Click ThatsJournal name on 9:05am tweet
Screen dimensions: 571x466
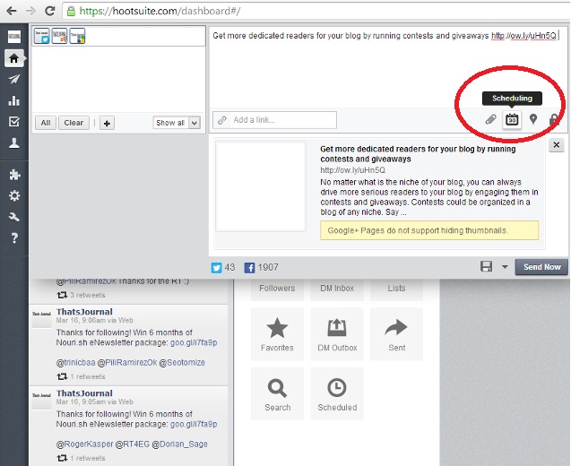point(84,393)
